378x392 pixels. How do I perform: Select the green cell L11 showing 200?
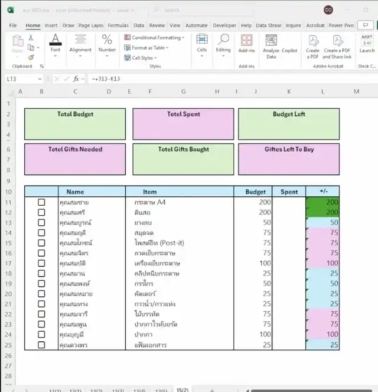tap(322, 202)
